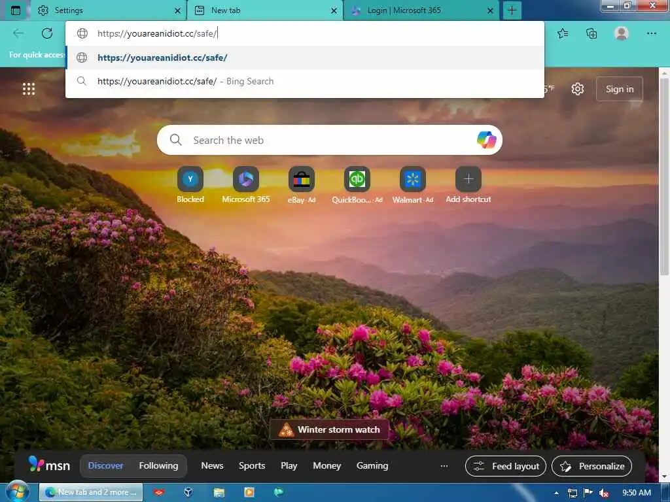Click the Add shortcut tile
This screenshot has width=670, height=502.
[x=468, y=185]
